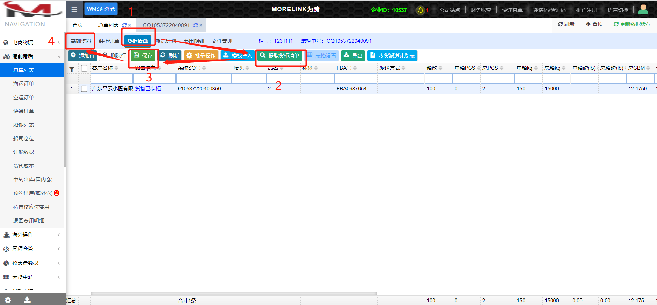657x305 pixels.
Task: Expand 电商物流 navigation group
Action: coord(32,42)
